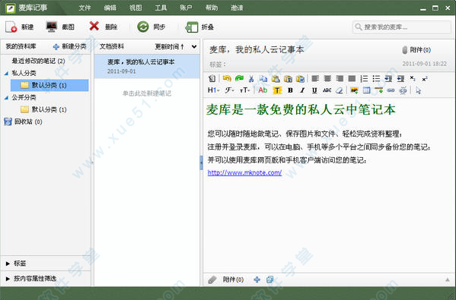Viewport: 456px width, 300px height.
Task: Apply bold formatting with B icon
Action: tap(290, 90)
